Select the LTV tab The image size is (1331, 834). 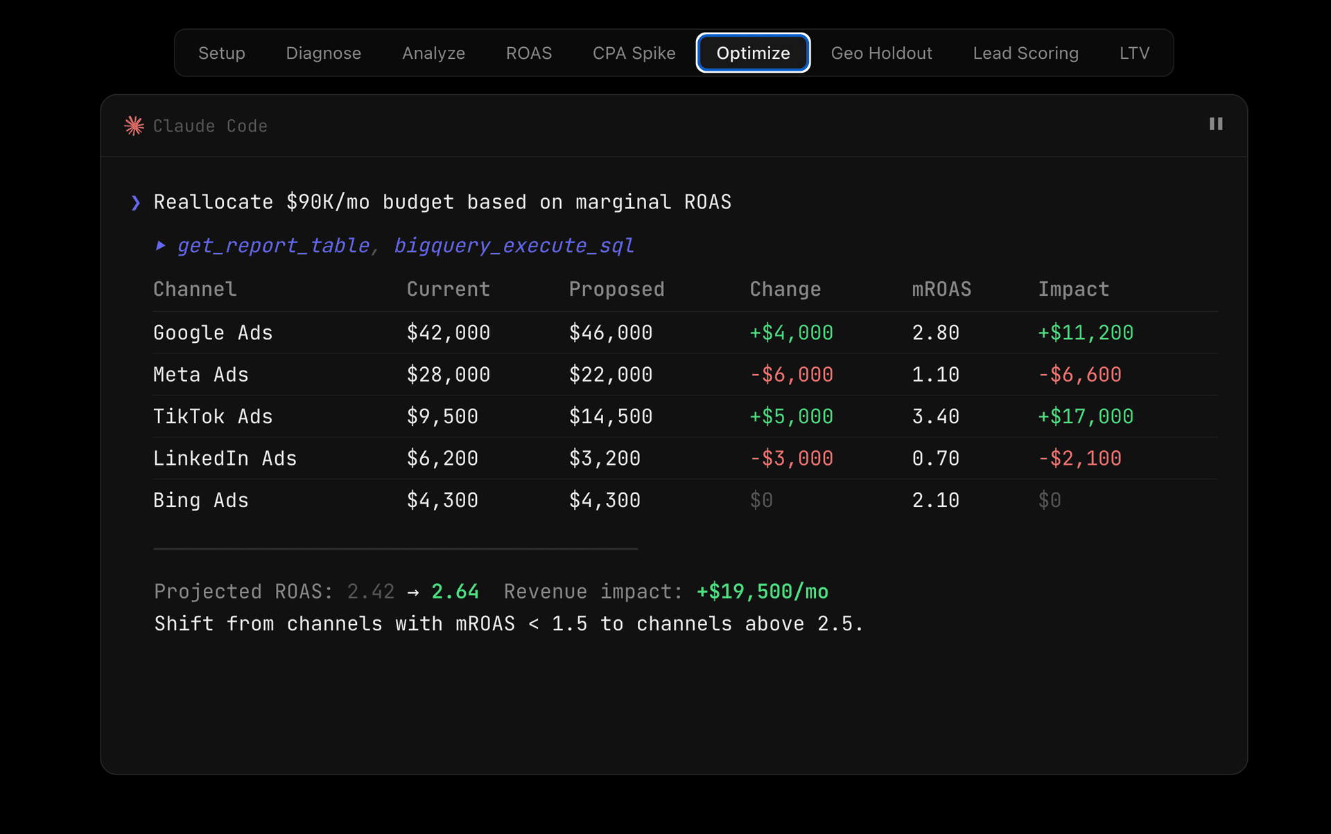1135,53
